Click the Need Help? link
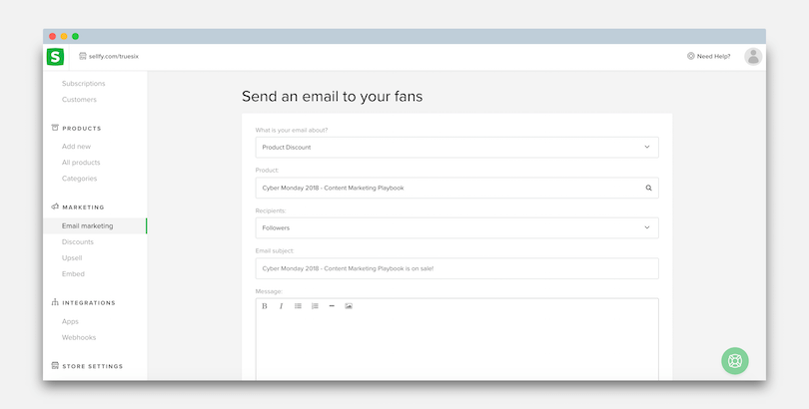 (x=713, y=56)
